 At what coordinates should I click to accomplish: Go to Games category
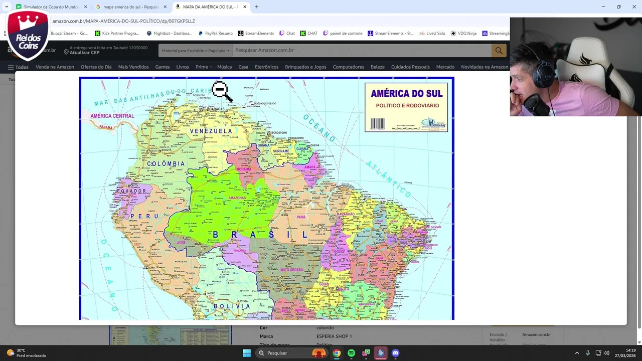[x=163, y=67]
